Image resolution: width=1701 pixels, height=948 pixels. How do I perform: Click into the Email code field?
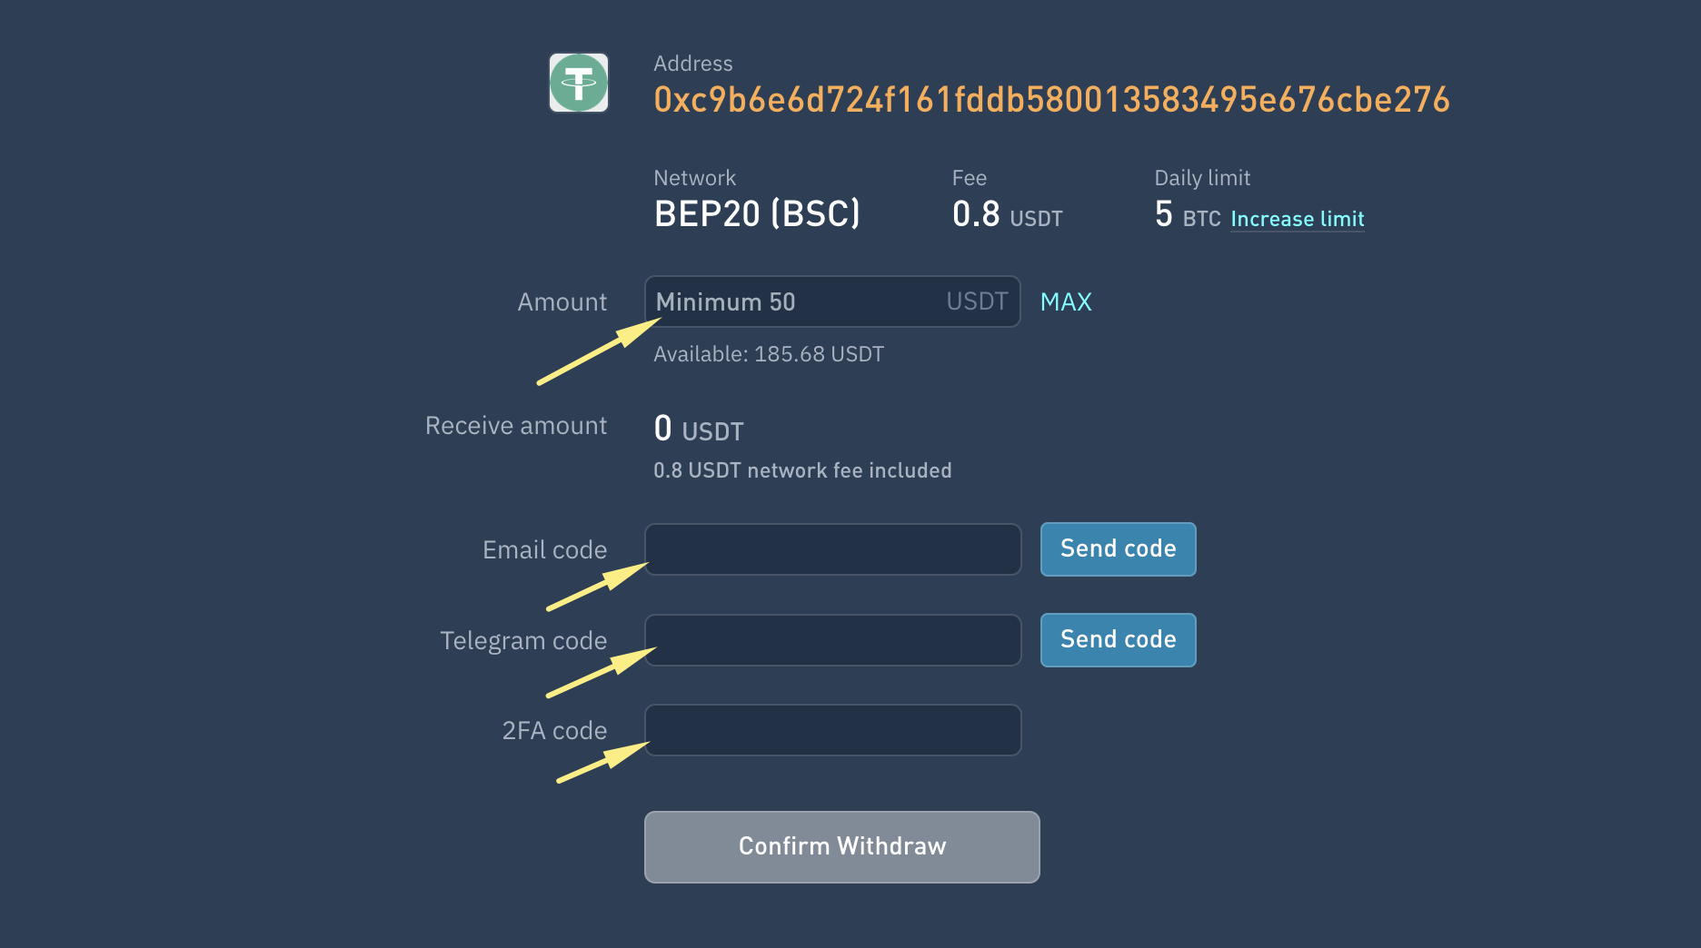coord(832,549)
